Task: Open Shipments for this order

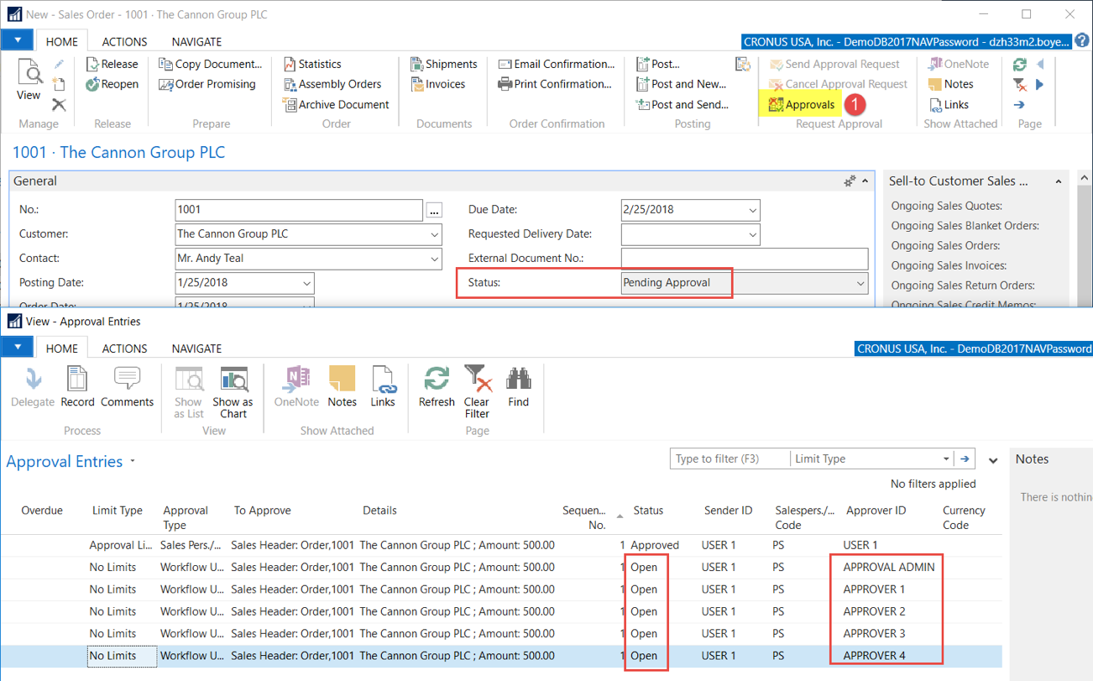Action: [444, 64]
